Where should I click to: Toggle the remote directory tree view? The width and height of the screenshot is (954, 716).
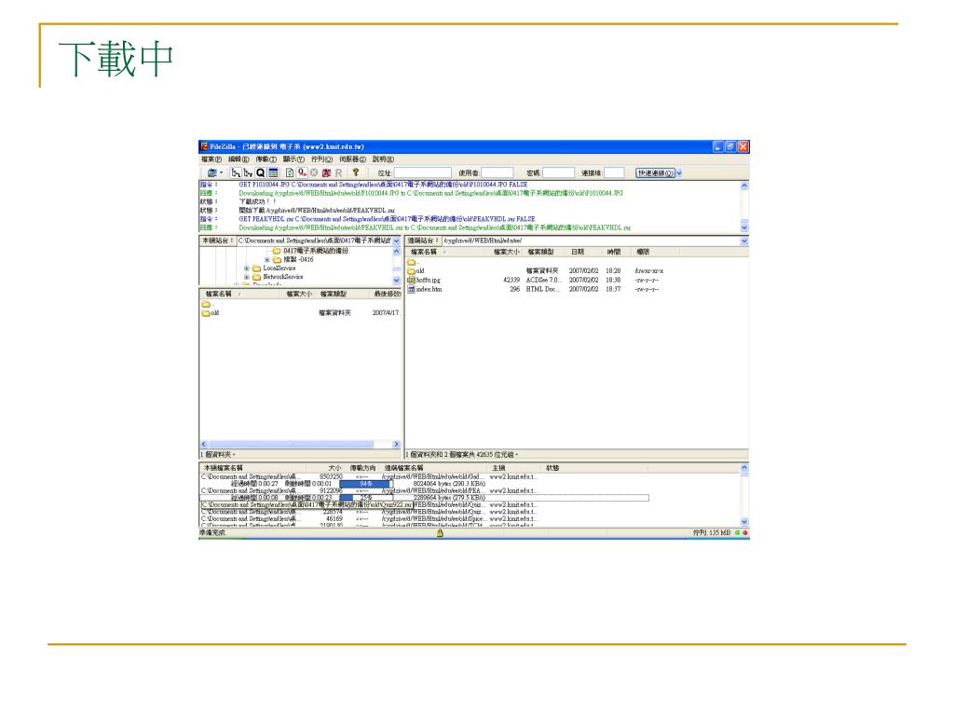[248, 172]
